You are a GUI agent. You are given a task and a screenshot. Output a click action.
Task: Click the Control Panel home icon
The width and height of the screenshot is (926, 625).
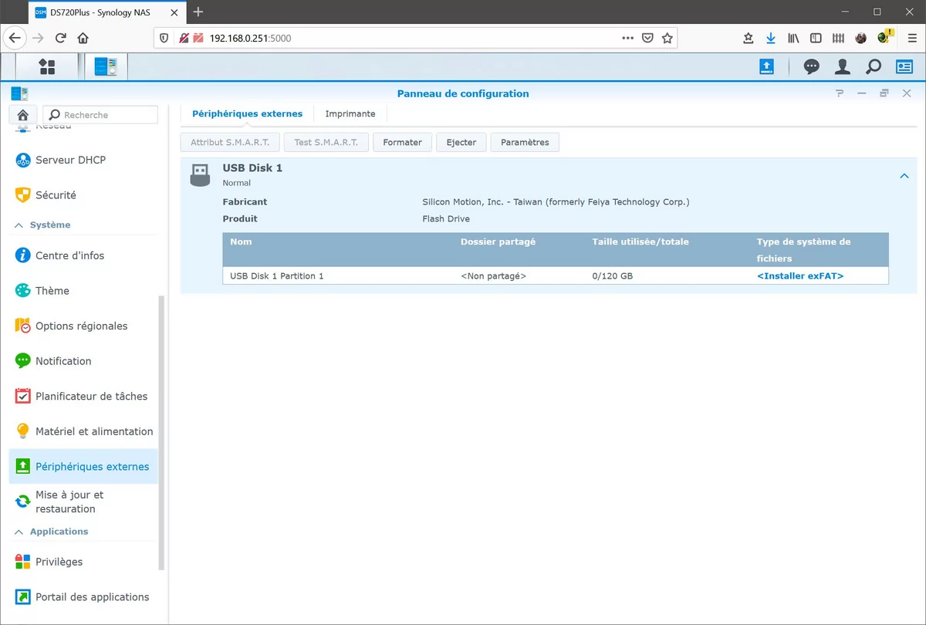[22, 114]
